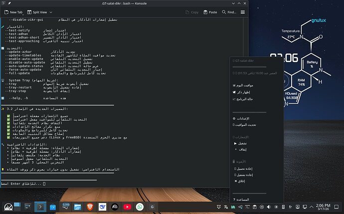Click the Copy button in Konsole
344x214 pixels.
(192, 12)
